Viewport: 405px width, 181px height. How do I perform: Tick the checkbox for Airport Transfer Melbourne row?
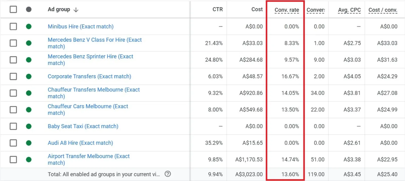[x=13, y=160]
